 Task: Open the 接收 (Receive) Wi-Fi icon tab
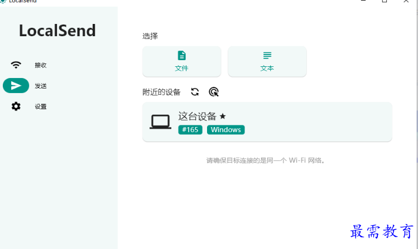click(16, 65)
